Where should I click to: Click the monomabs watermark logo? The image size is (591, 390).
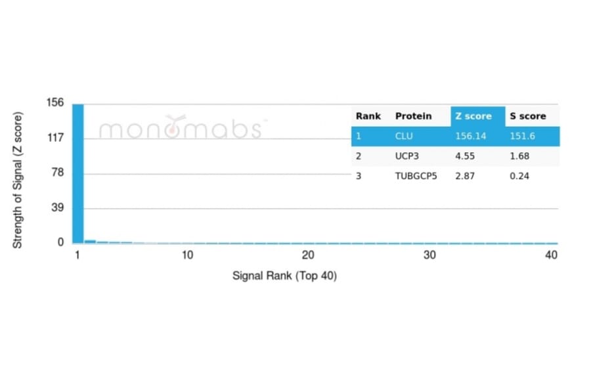[180, 127]
